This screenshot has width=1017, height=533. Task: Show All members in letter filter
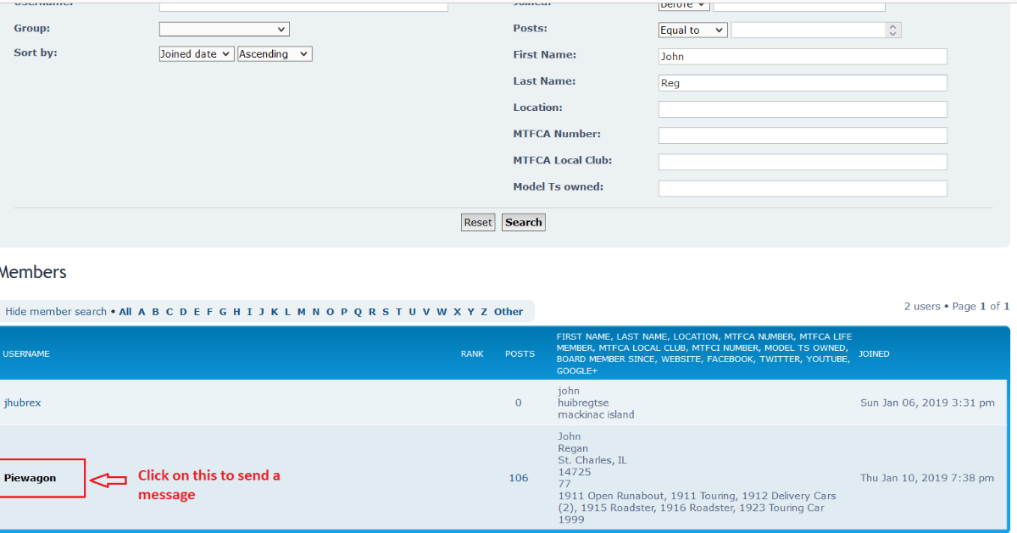point(125,312)
